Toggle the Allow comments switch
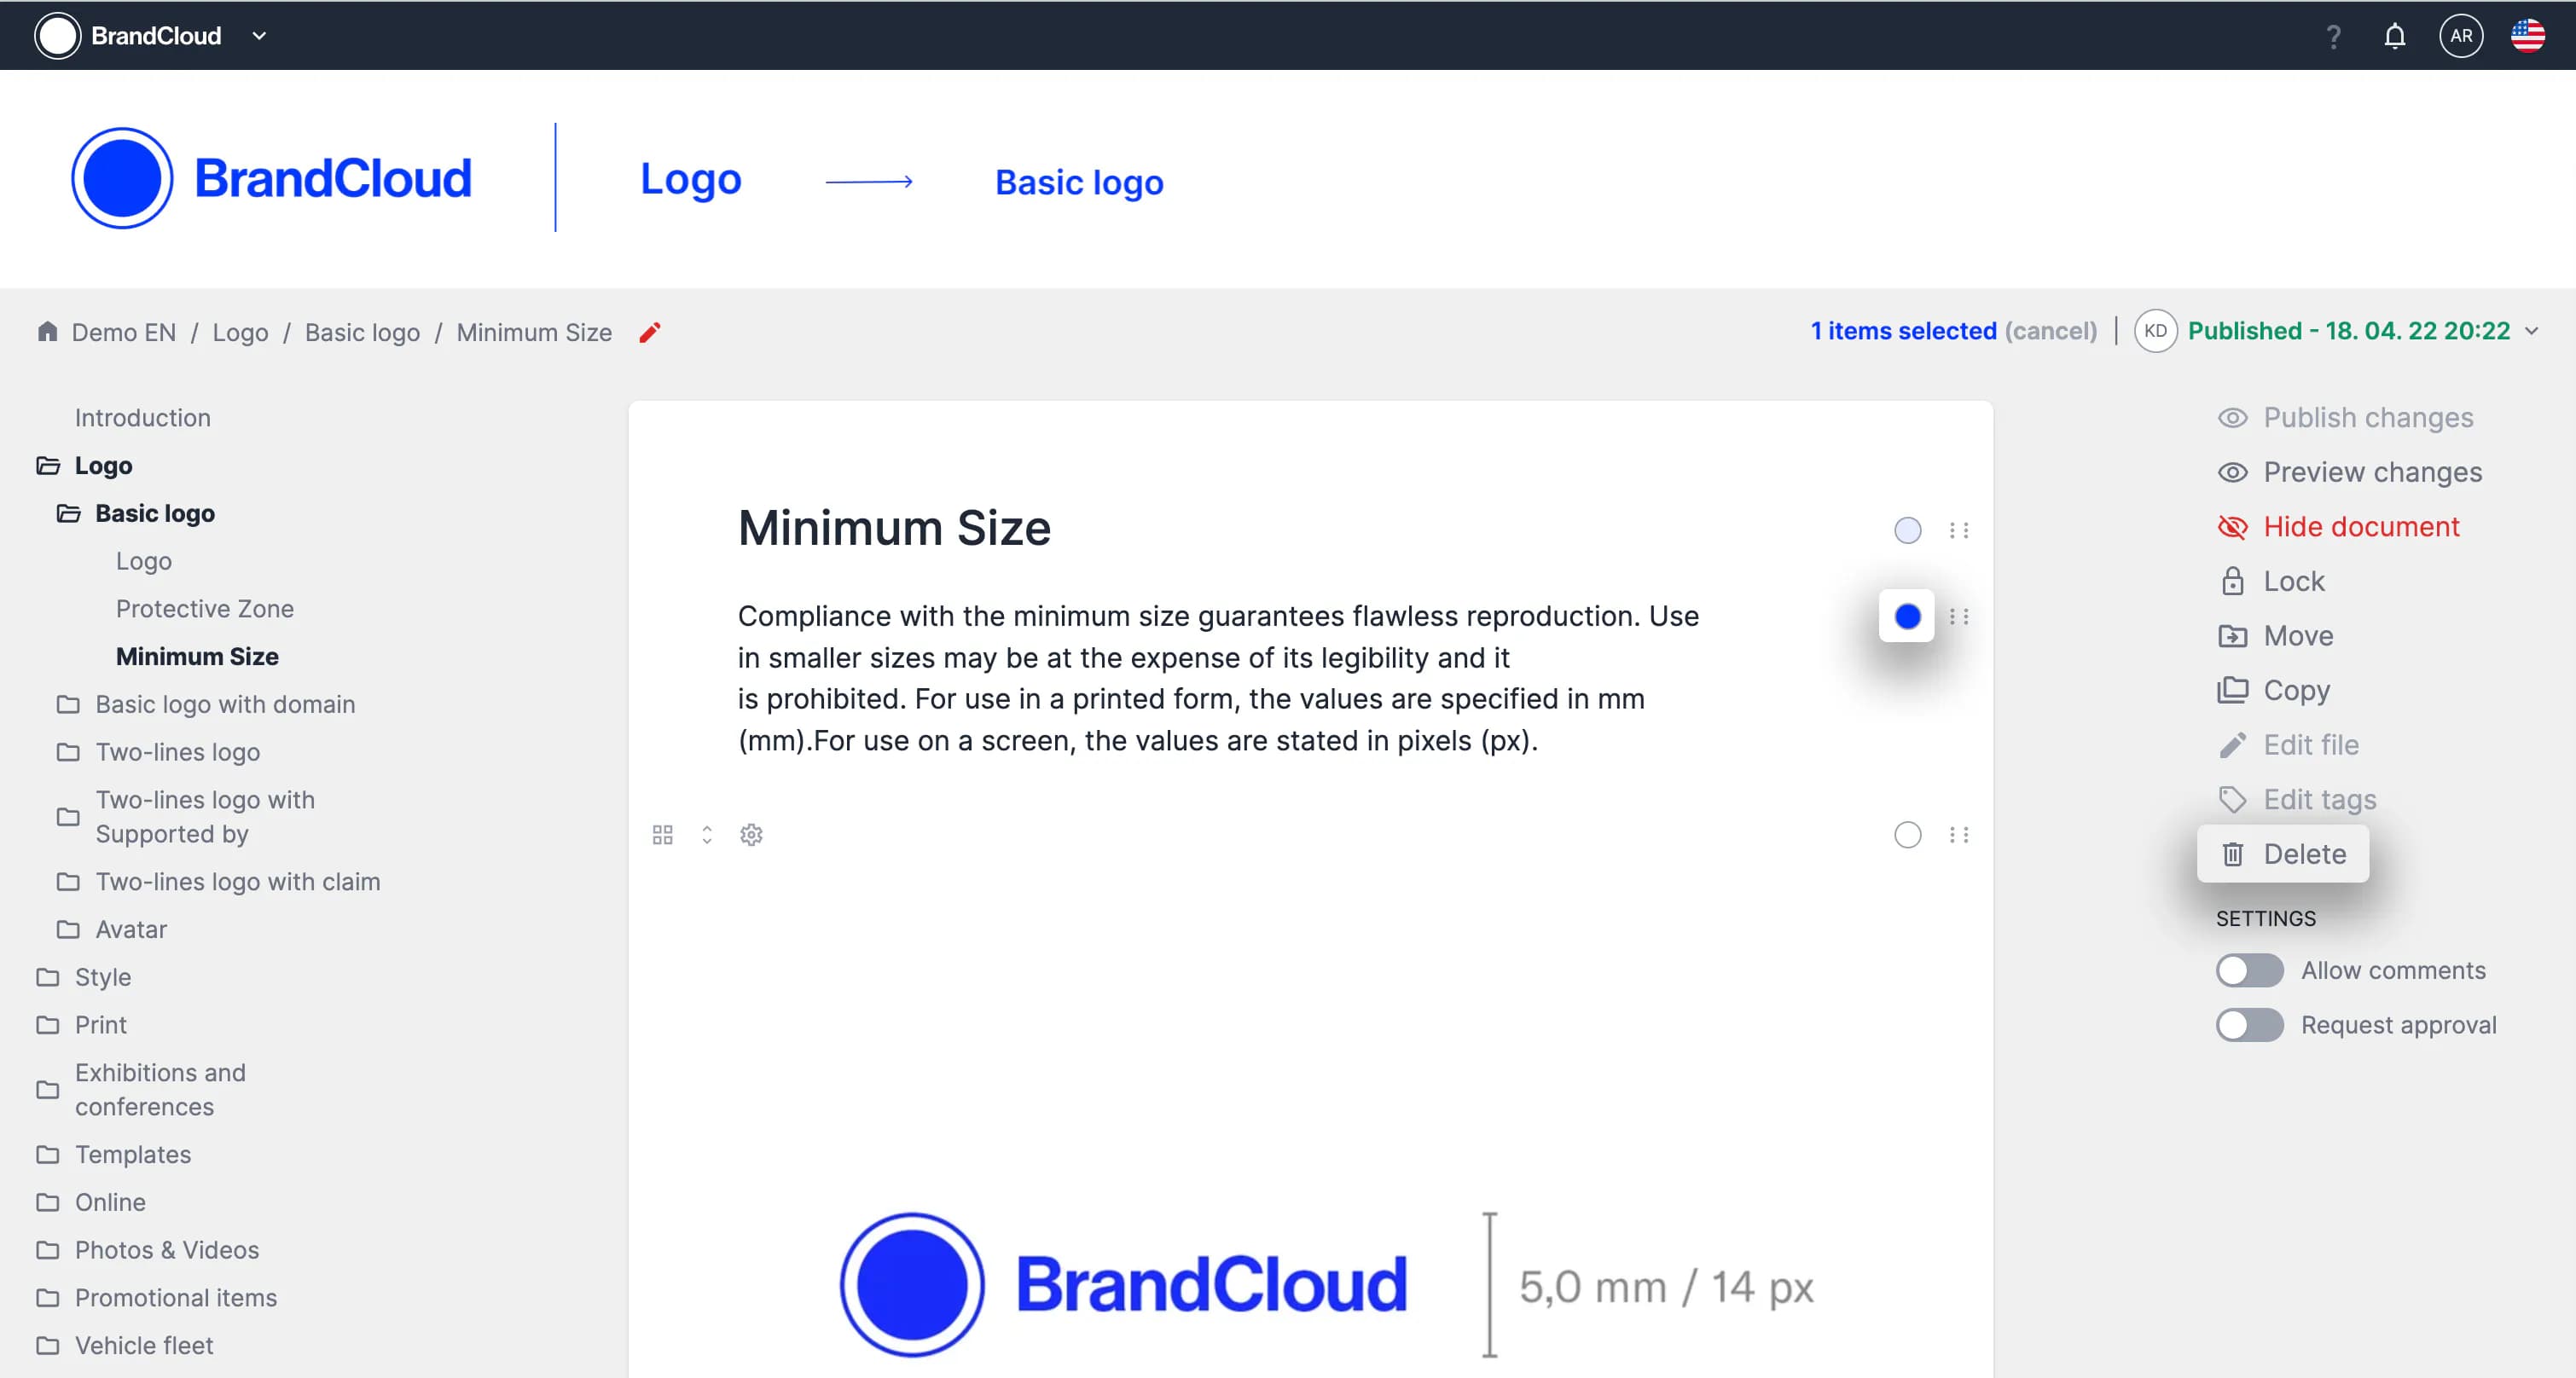2576x1378 pixels. [x=2249, y=970]
